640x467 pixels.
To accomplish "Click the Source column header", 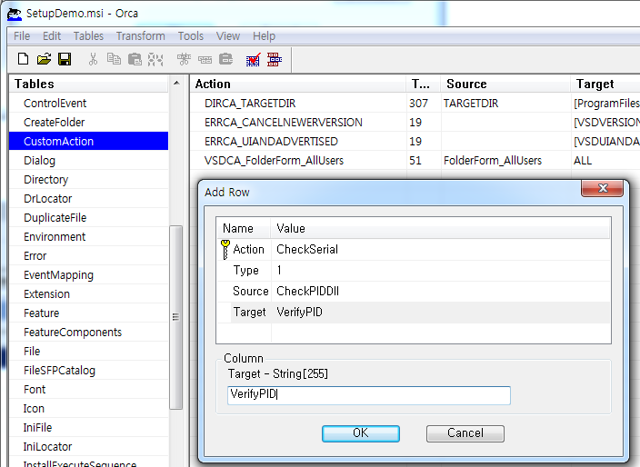I will coord(505,84).
